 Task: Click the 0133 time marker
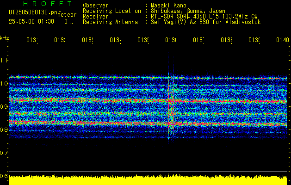(87, 40)
